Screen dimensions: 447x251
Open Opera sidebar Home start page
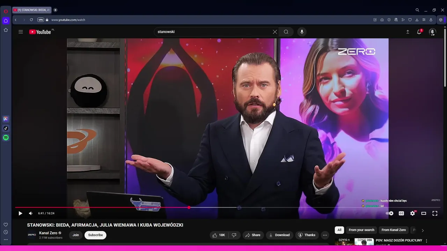click(6, 21)
